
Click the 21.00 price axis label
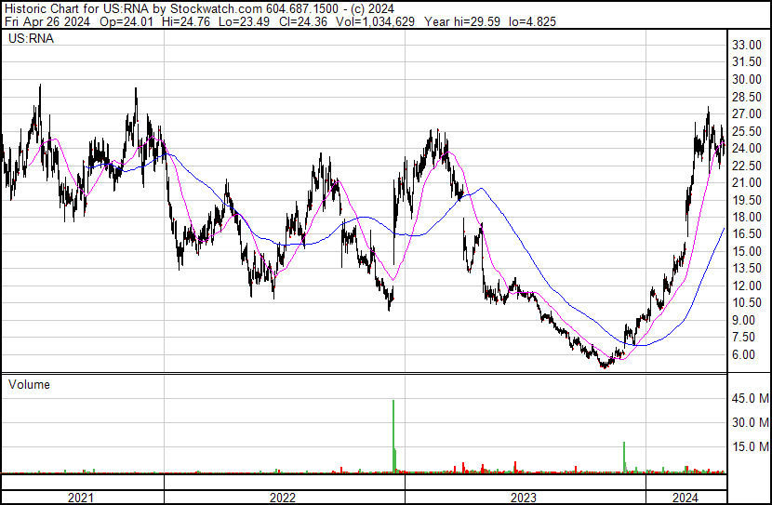[747, 182]
